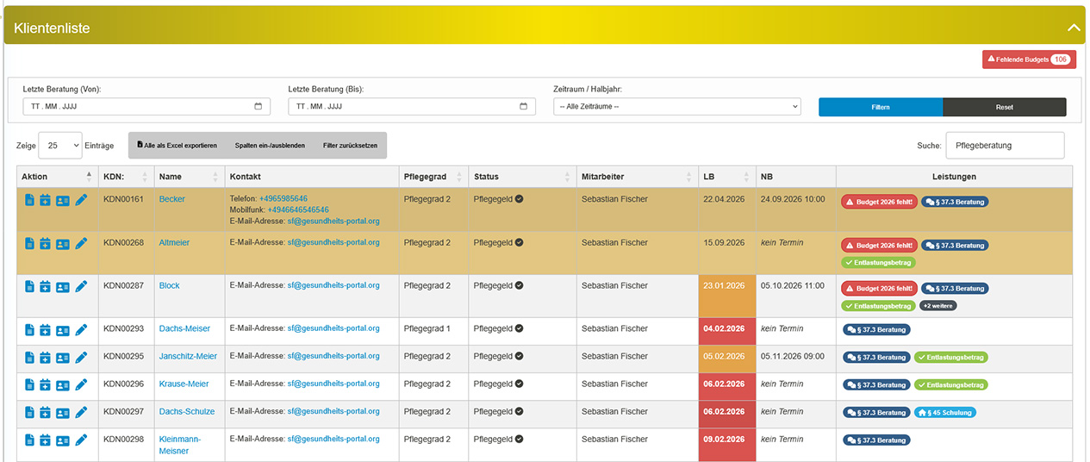Click § 45 Schulung badge for Dachs-Schulze
This screenshot has height=462, width=1090.
pyautogui.click(x=945, y=413)
